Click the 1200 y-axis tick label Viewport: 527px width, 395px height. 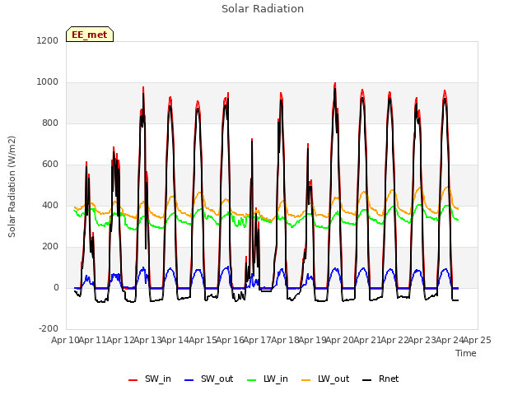click(x=48, y=40)
